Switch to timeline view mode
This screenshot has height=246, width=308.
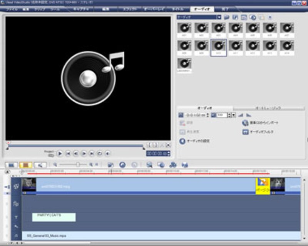coord(26,165)
